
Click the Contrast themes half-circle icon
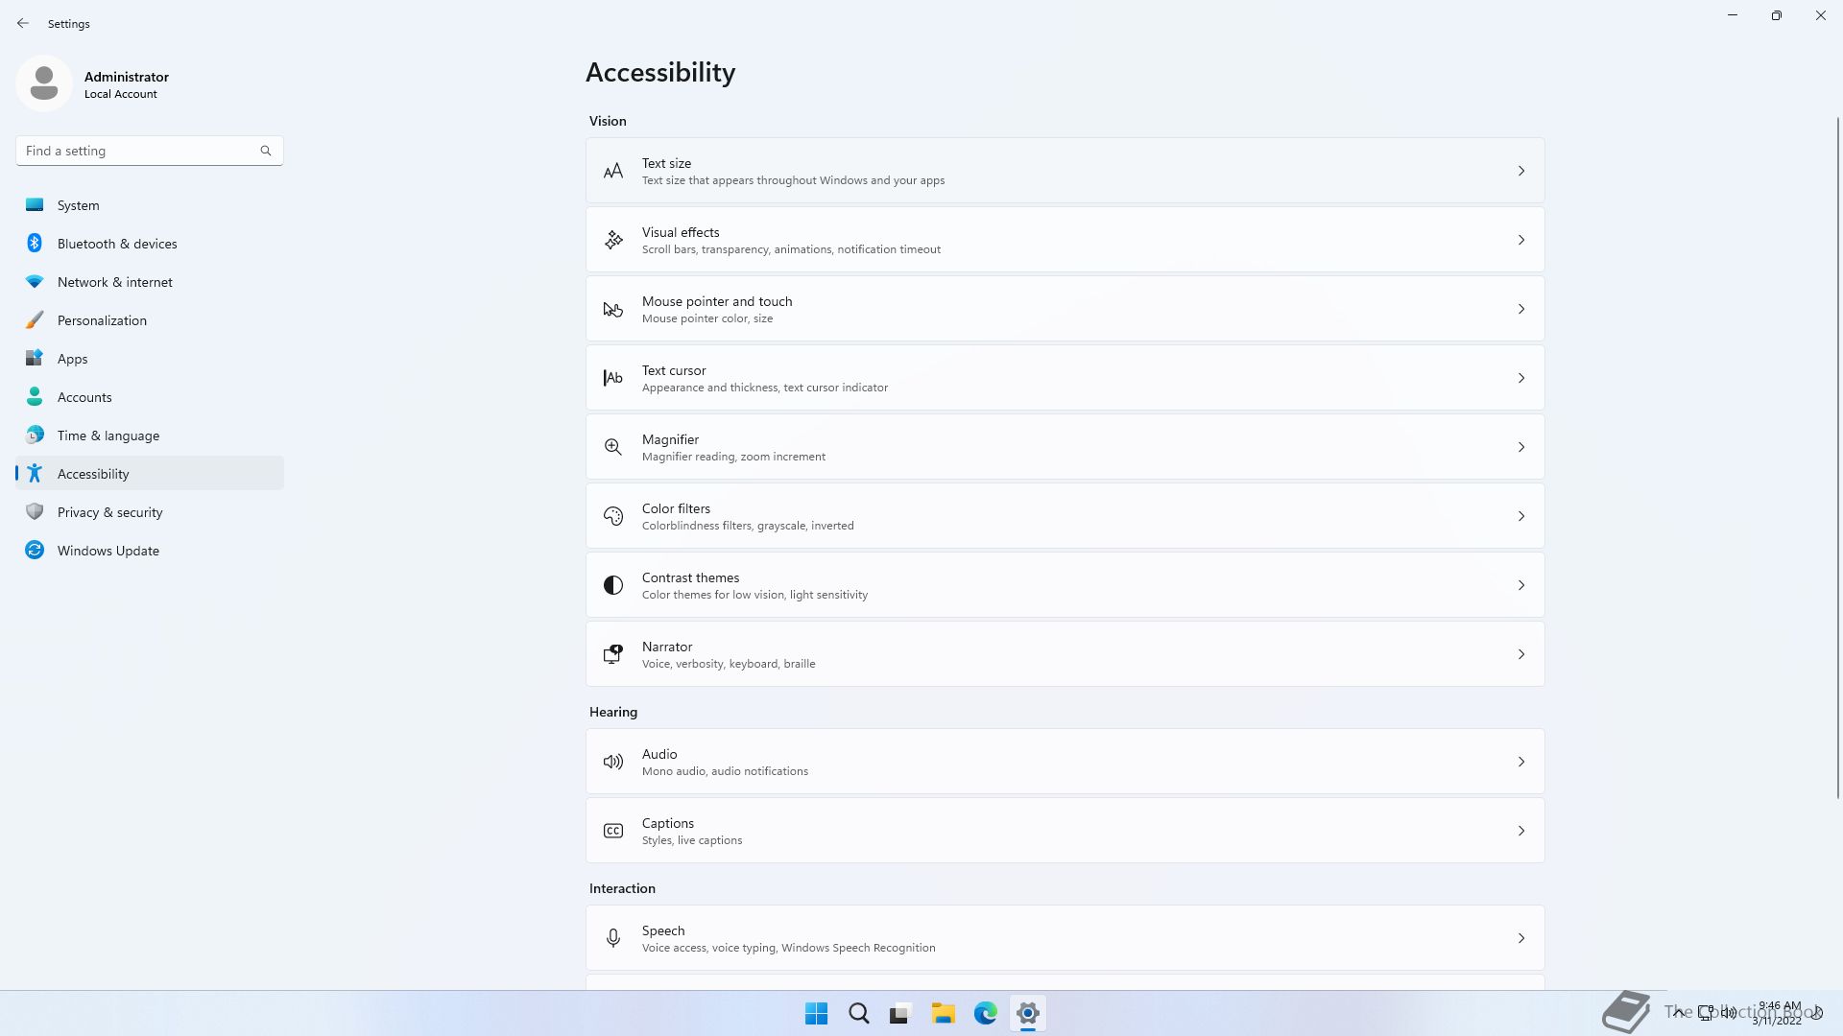[x=613, y=585]
